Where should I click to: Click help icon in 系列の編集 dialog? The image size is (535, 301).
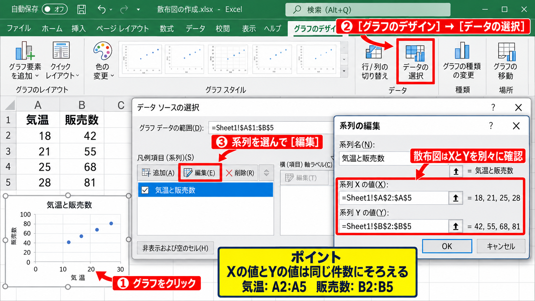(x=491, y=125)
